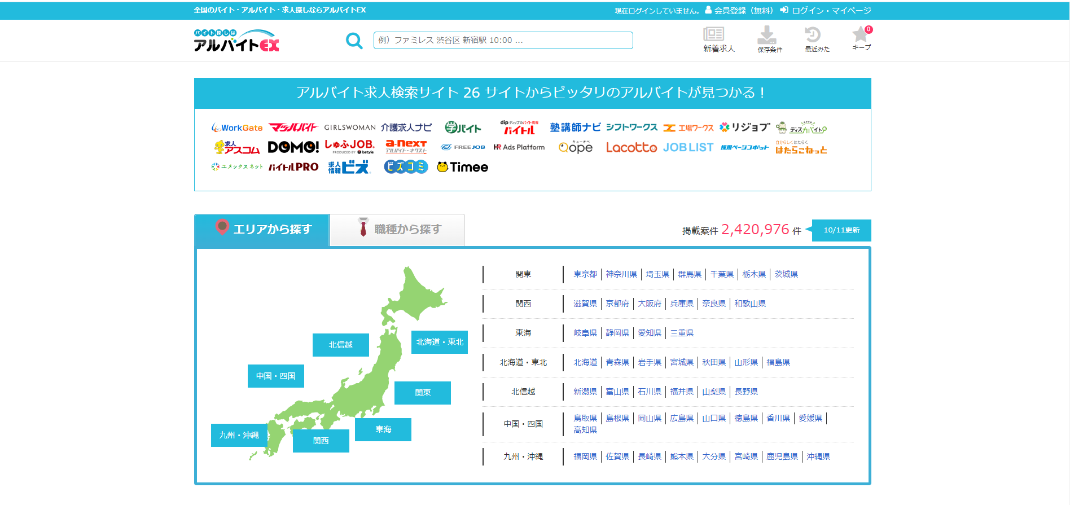Open the 兵庫県 prefecture link
Image resolution: width=1070 pixels, height=505 pixels.
(682, 304)
